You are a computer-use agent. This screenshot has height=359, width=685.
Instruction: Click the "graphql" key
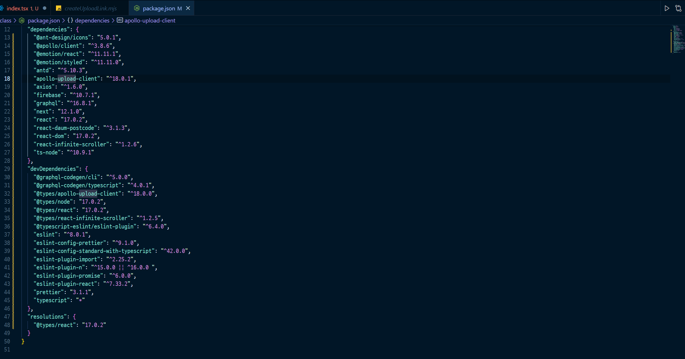tap(47, 103)
